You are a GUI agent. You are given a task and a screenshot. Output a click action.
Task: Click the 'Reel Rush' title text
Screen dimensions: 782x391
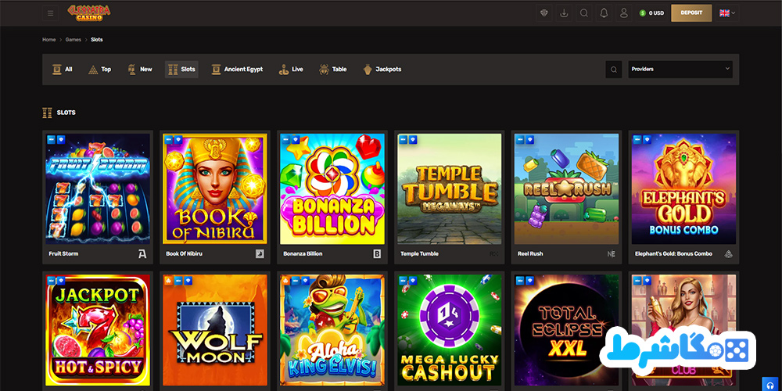click(530, 254)
